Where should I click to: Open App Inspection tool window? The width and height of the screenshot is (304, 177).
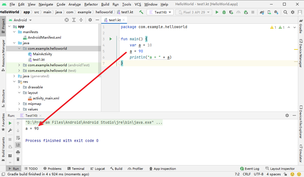click(x=162, y=169)
